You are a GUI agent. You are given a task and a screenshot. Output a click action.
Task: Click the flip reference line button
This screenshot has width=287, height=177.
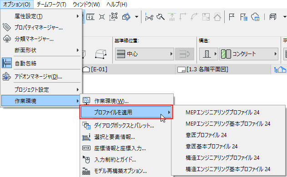[x=185, y=54]
